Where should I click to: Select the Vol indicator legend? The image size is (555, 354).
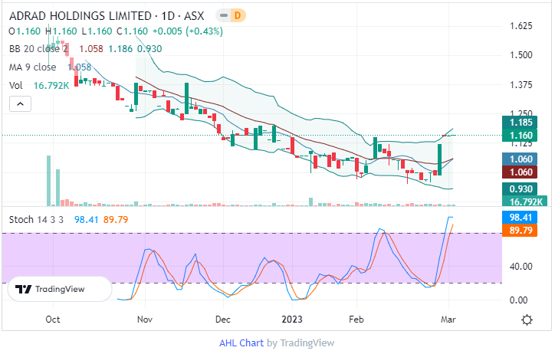click(x=16, y=85)
